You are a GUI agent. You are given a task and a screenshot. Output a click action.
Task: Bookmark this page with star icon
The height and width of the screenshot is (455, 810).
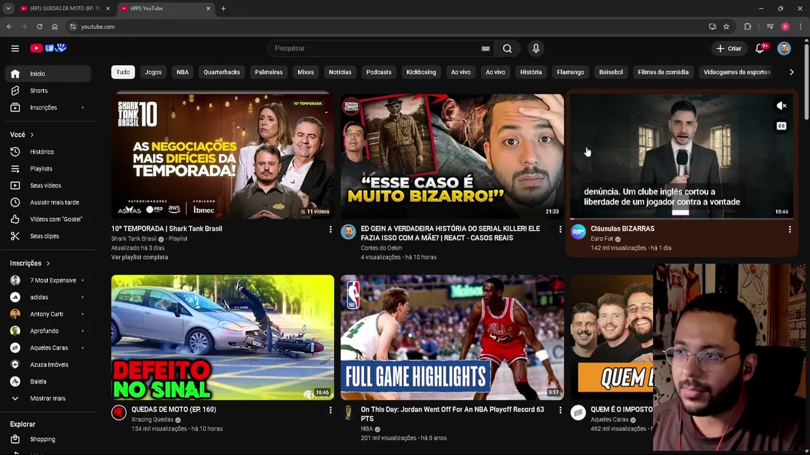click(726, 27)
